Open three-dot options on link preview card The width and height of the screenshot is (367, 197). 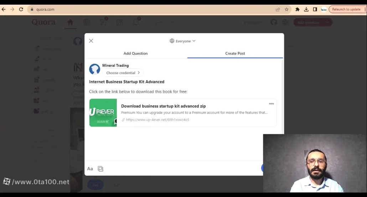tap(272, 104)
